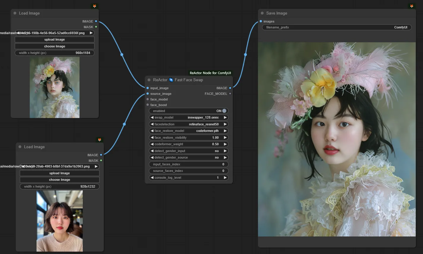The width and height of the screenshot is (423, 254).
Task: Click the ReActor Fast Face Swap title icon
Action: (171, 80)
